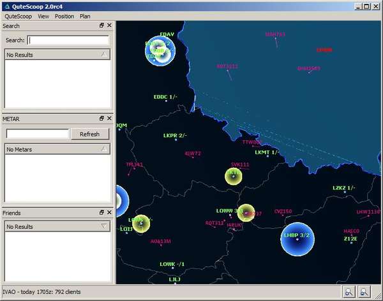The image size is (383, 301).
Task: Select aircraft RQT312 on the map
Action: (214, 223)
